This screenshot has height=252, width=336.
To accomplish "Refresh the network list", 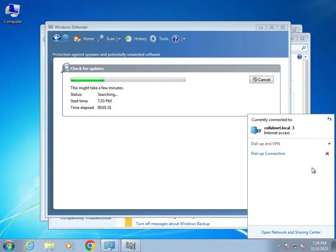I will [329, 119].
